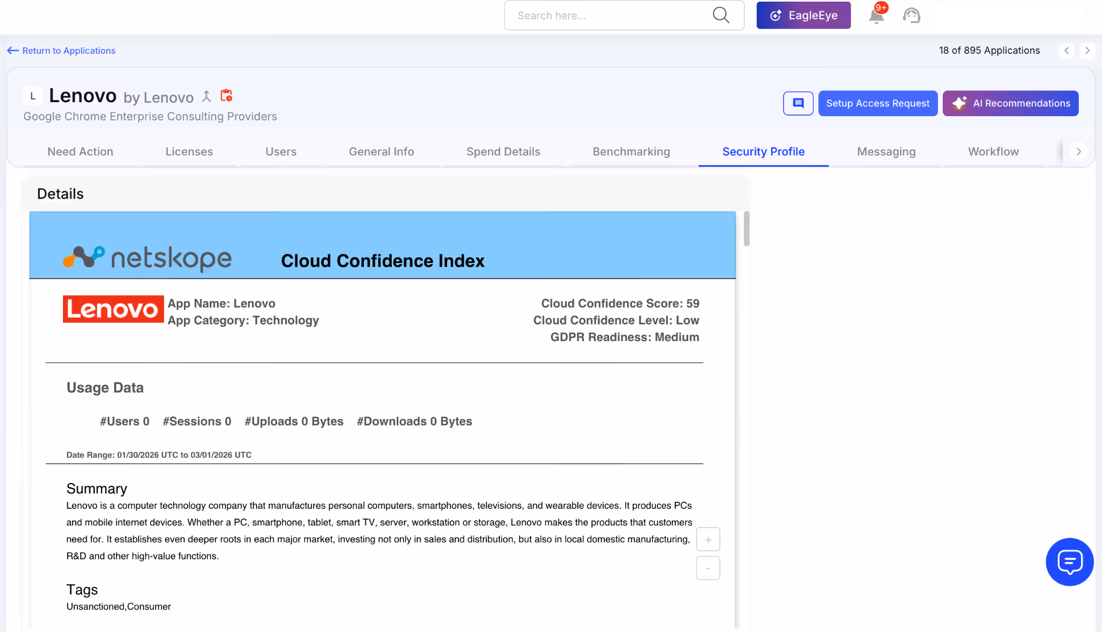The width and height of the screenshot is (1102, 632).
Task: Go to the previous application arrow
Action: click(1066, 51)
